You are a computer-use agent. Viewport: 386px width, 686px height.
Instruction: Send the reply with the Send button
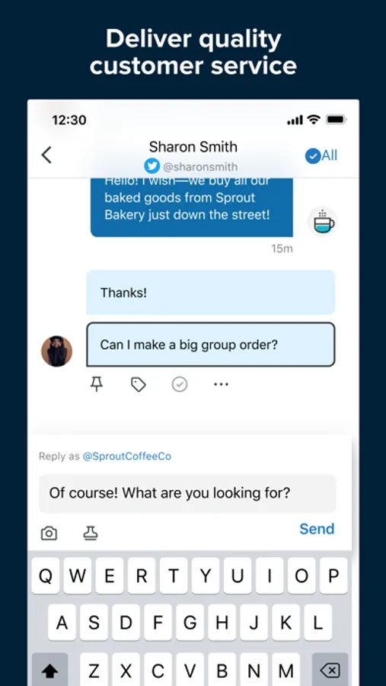click(317, 528)
